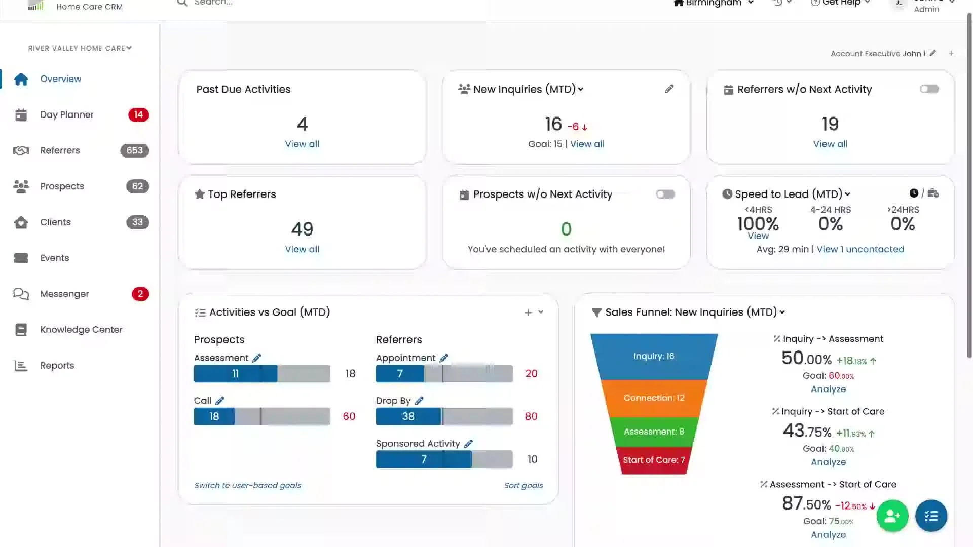
Task: Open Day Planner in sidebar
Action: click(66, 115)
